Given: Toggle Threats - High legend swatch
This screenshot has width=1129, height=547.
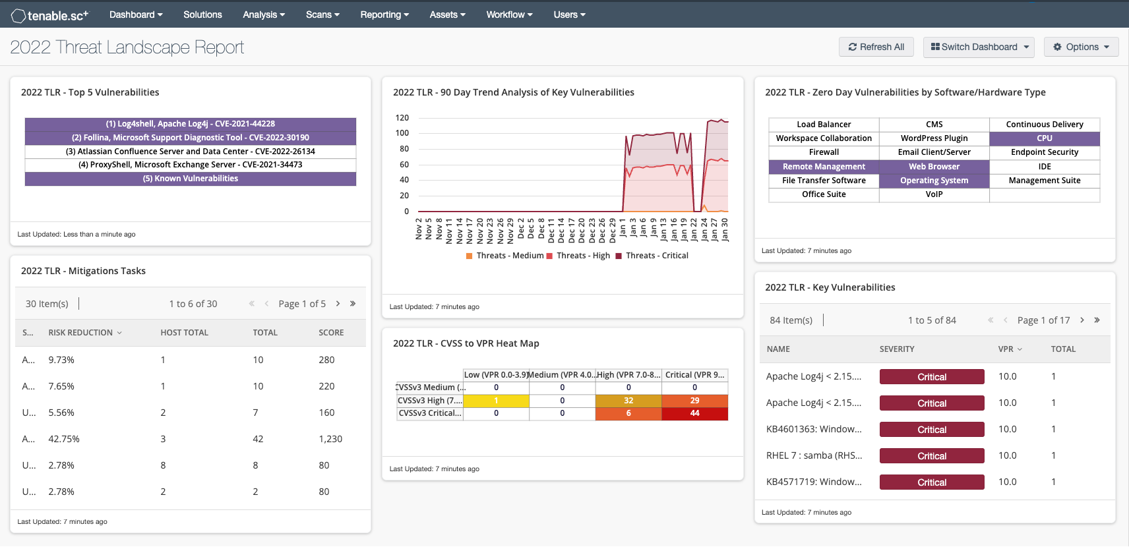Looking at the screenshot, I should 549,256.
